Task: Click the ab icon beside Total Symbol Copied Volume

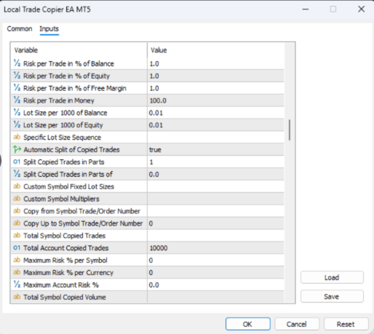Action: pyautogui.click(x=17, y=297)
